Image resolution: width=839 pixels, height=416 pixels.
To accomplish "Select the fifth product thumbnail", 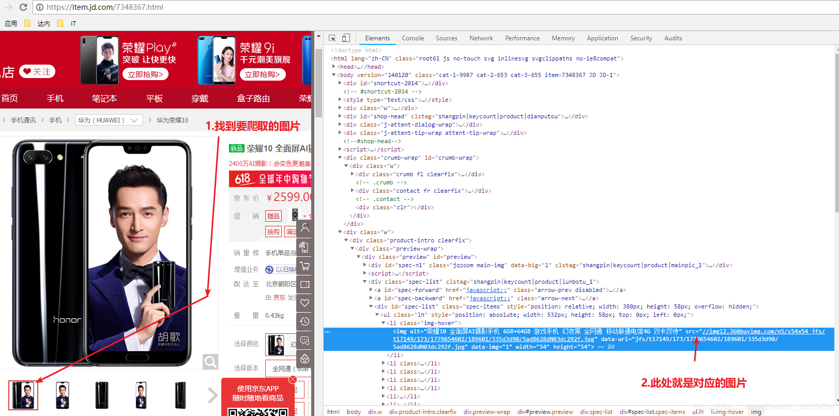I will click(x=180, y=395).
